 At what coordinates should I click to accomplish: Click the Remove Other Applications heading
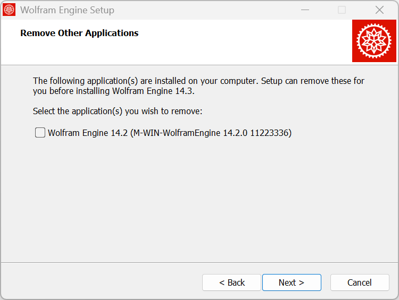click(x=79, y=33)
